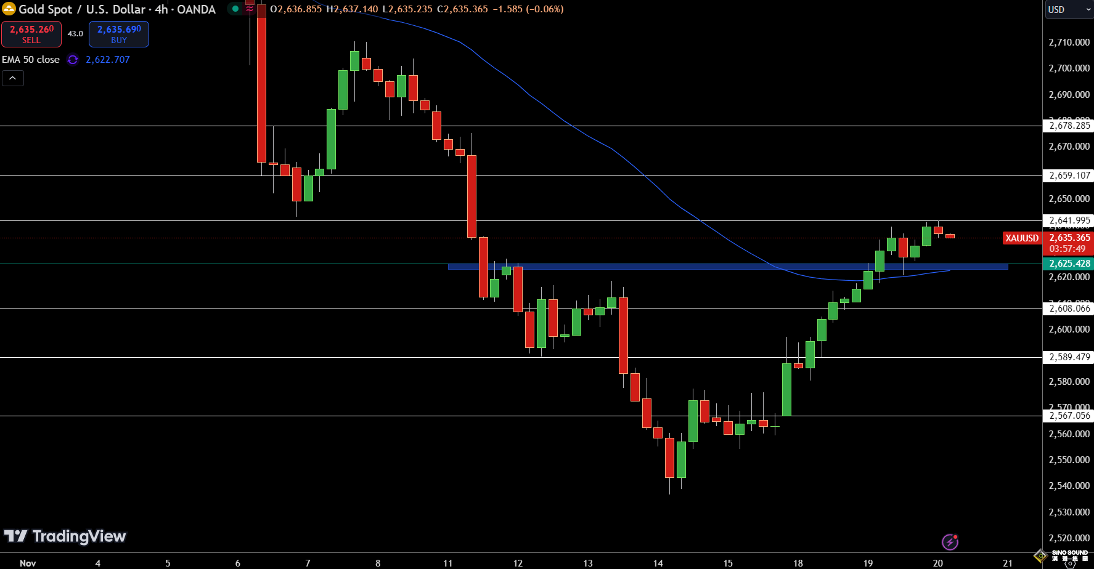Click the pink data mode indicator icon

pyautogui.click(x=250, y=9)
